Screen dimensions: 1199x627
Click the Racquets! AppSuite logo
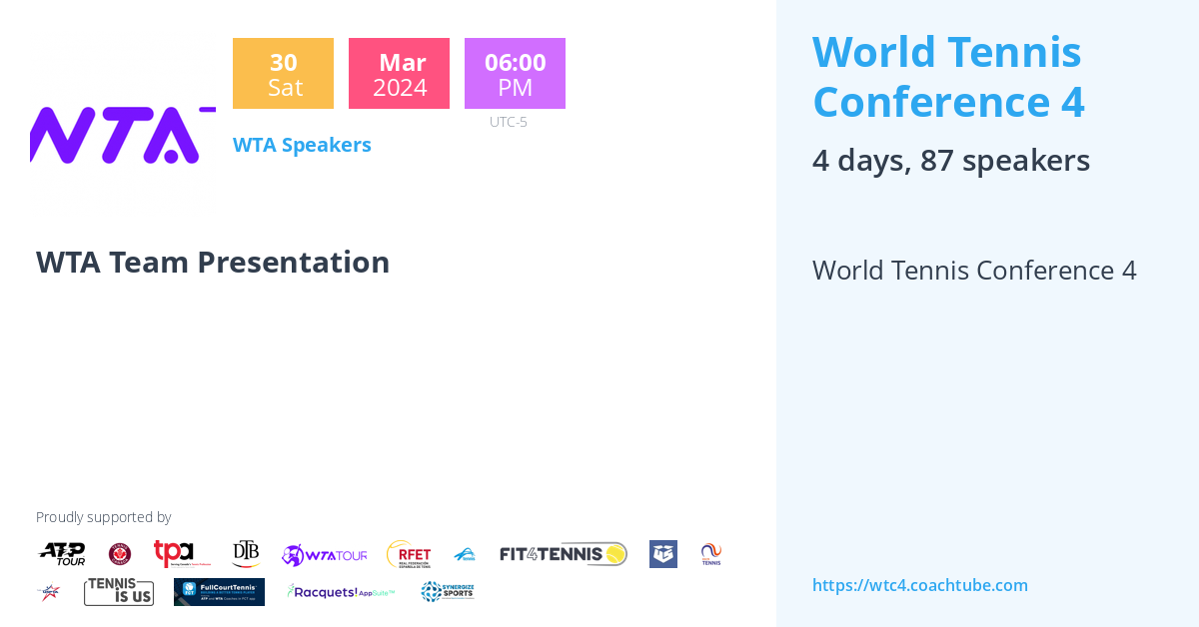point(342,592)
